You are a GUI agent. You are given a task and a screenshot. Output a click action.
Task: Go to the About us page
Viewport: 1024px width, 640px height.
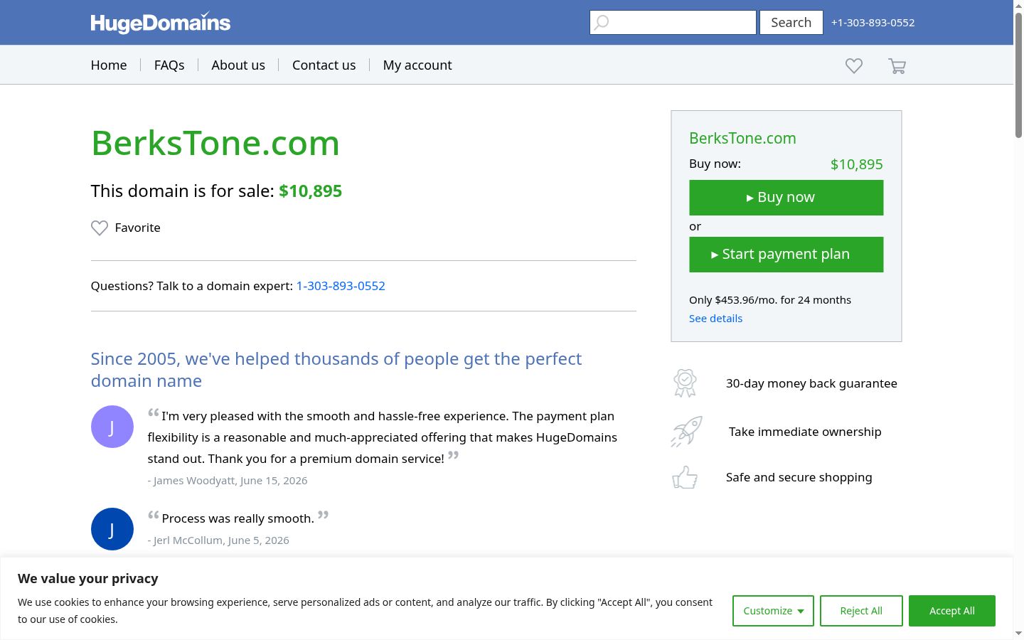pyautogui.click(x=238, y=65)
